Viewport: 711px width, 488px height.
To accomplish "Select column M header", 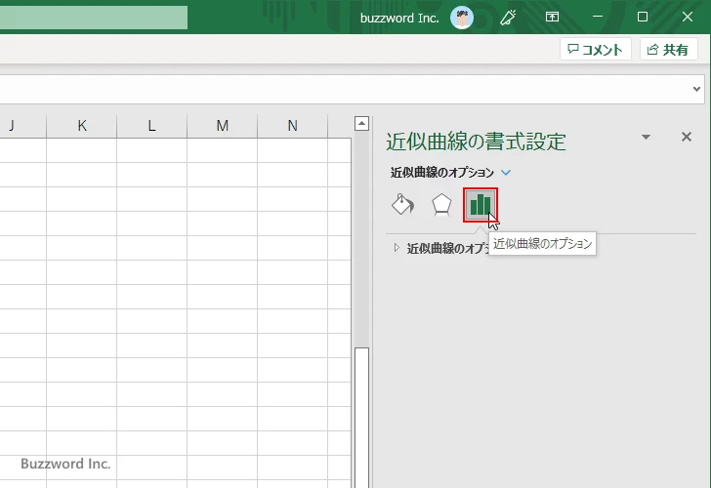I will pos(223,126).
